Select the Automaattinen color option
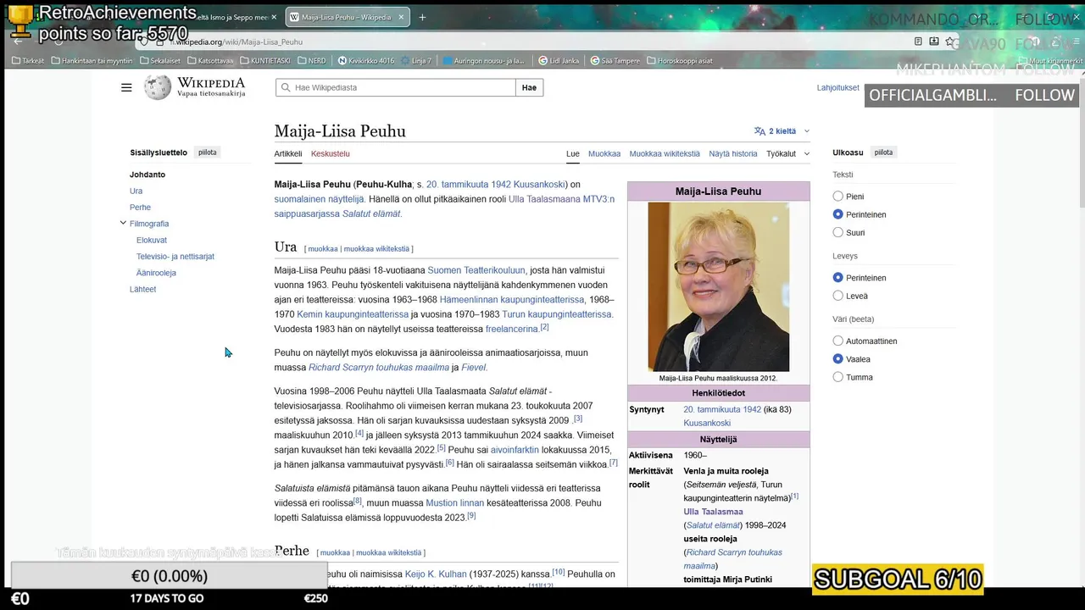Image resolution: width=1085 pixels, height=610 pixels. [x=838, y=341]
